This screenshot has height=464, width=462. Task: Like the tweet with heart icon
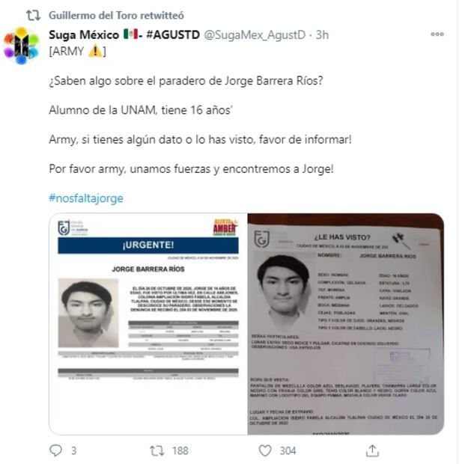(265, 451)
